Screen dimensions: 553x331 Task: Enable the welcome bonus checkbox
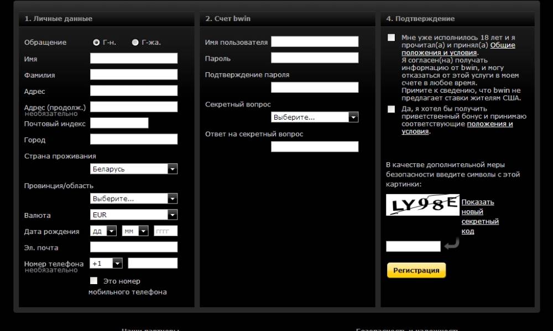tap(392, 109)
